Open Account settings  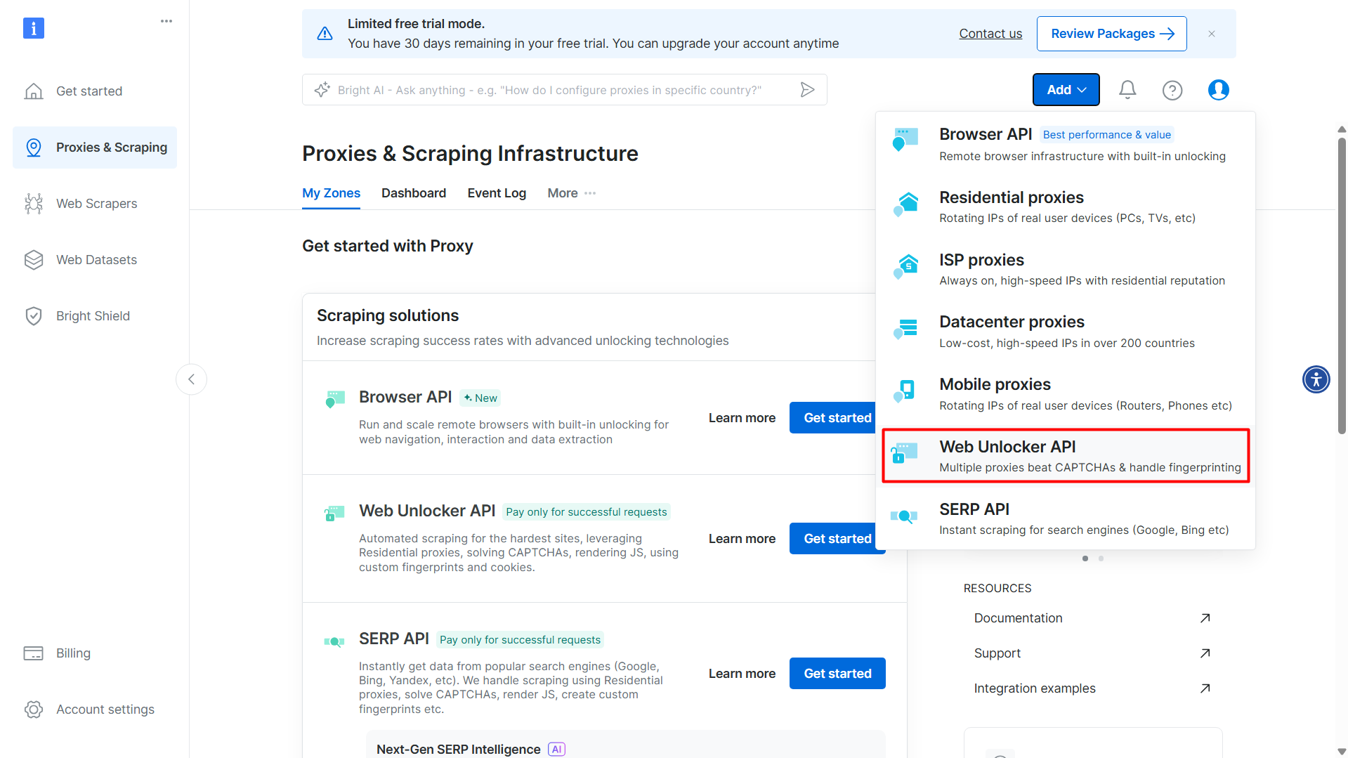[x=105, y=709]
